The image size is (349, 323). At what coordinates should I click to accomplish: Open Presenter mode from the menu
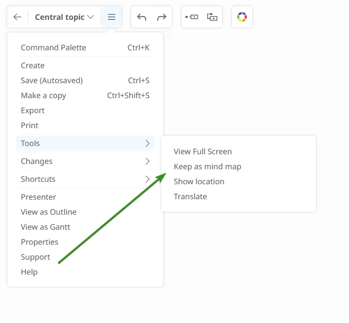pos(38,197)
